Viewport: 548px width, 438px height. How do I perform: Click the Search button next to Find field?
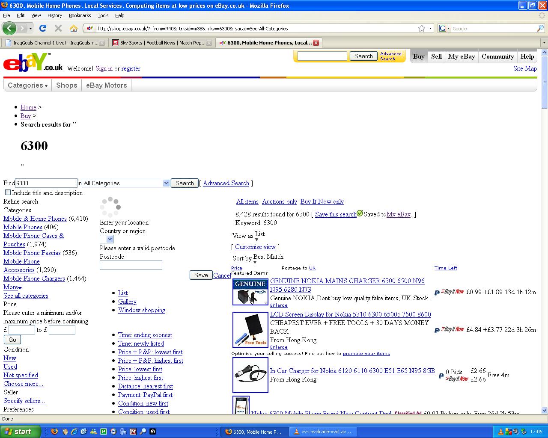click(x=185, y=183)
